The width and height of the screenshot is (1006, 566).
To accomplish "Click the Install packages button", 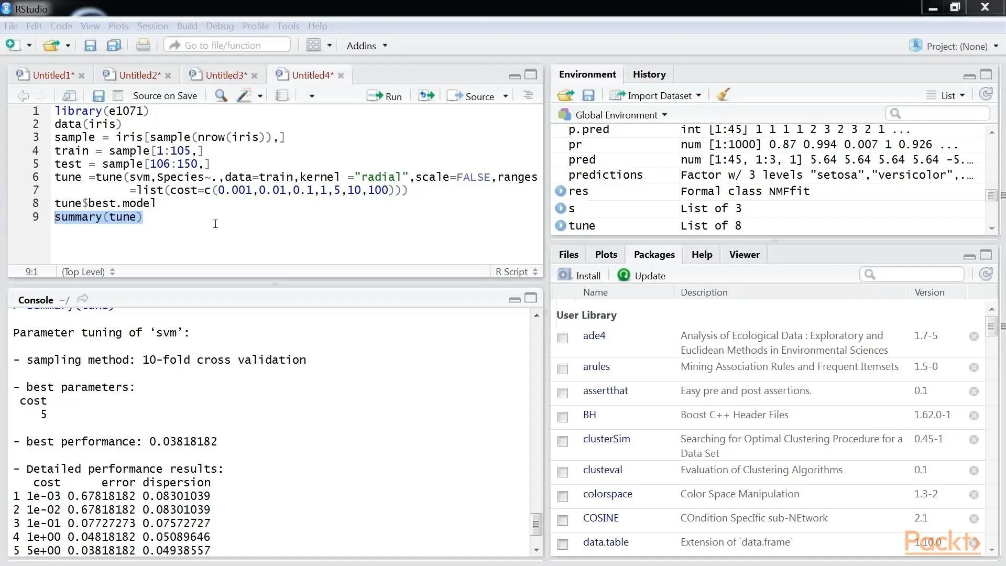I will click(x=579, y=276).
